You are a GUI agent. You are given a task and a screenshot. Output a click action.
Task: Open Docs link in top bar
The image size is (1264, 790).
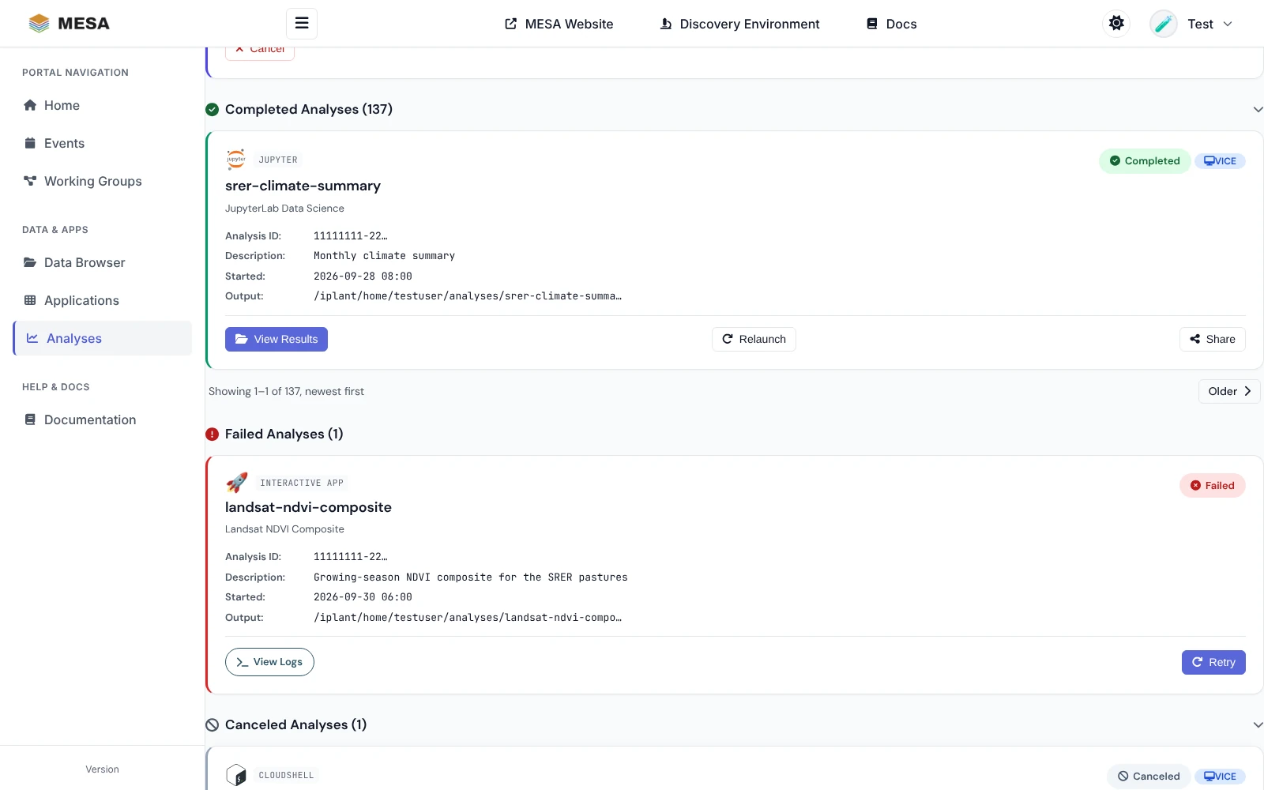click(x=892, y=24)
